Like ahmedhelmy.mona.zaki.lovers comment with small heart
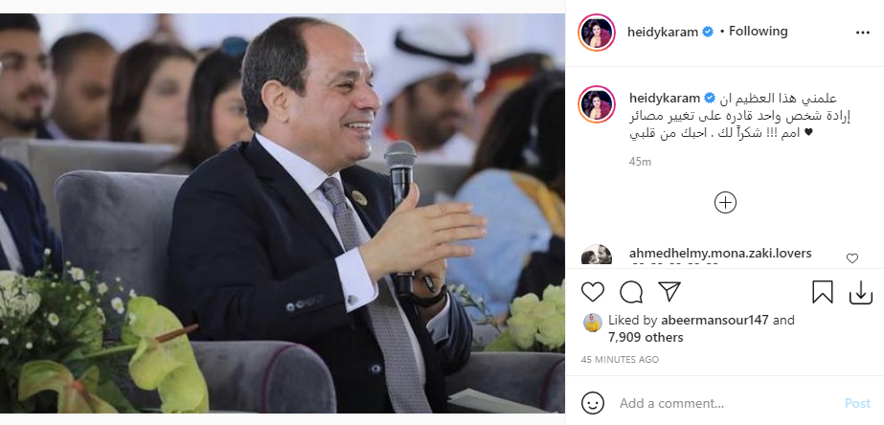 tap(851, 258)
